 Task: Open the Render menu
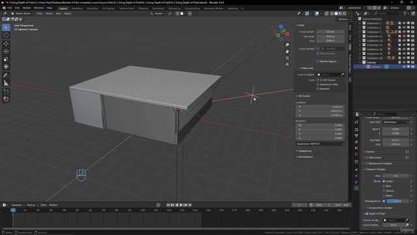27,8
